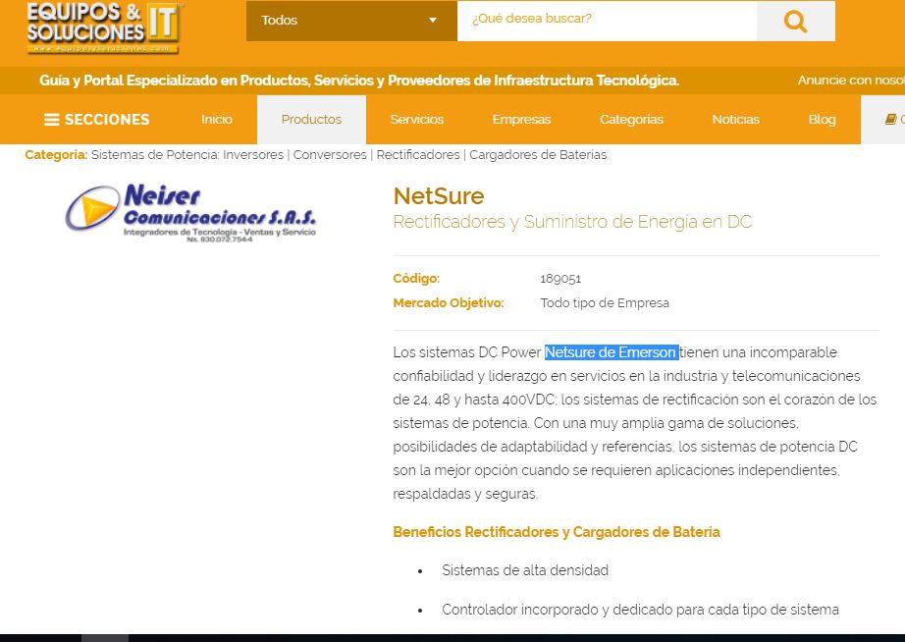Open the 'Sistemas de Potencia: Inversores' category link
The height and width of the screenshot is (642, 905).
pyautogui.click(x=187, y=155)
